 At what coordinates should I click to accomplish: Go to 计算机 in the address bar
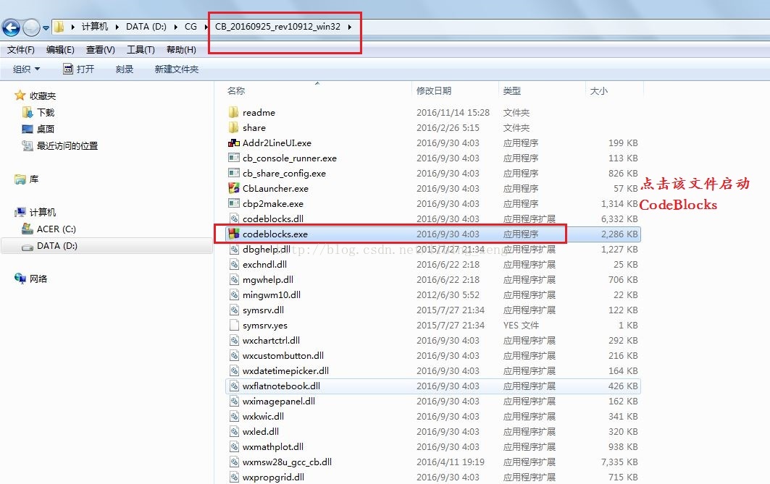(x=94, y=27)
